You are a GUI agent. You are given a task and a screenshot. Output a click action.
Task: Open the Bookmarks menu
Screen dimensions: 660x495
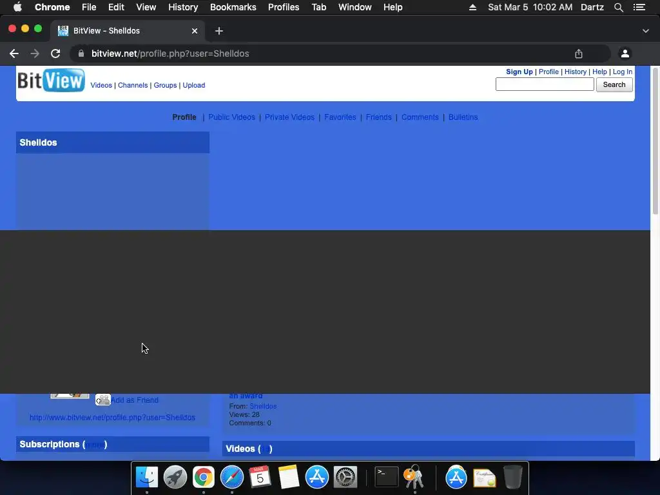[x=233, y=7]
